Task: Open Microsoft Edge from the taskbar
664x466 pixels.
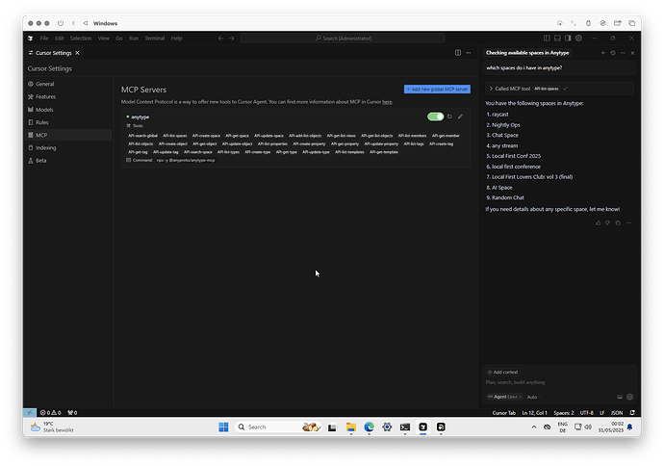Action: point(369,427)
